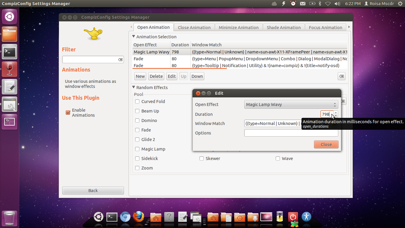
Task: Open the volume speaker indicator menu
Action: (337, 4)
